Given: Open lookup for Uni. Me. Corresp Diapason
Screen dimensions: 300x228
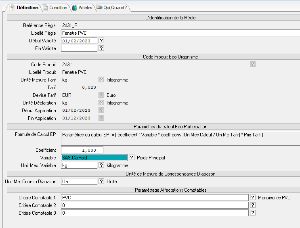Looking at the screenshot, I should point(102,182).
